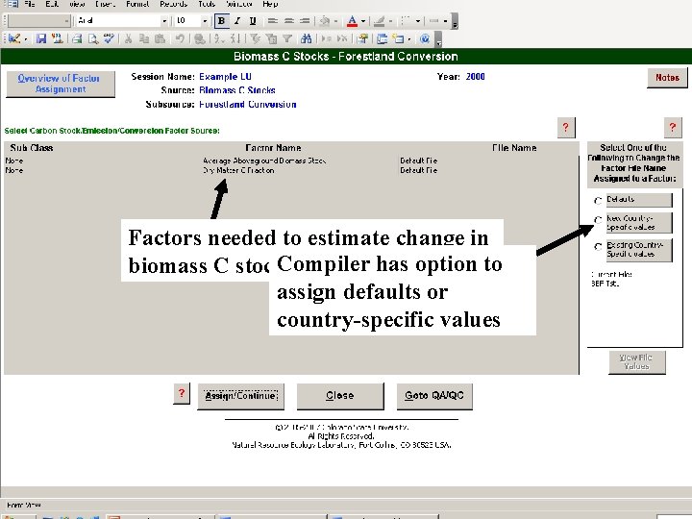Image resolution: width=692 pixels, height=519 pixels.
Task: Open the Object selector combo box
Action: point(38,21)
